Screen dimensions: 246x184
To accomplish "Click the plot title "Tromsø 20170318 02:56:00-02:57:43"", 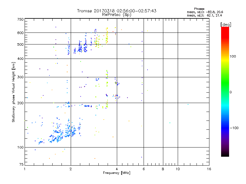I will (117, 11).
